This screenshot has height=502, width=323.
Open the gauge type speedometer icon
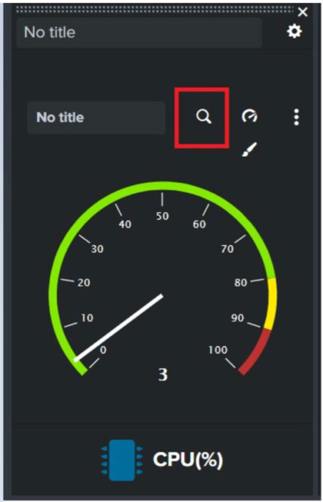250,115
